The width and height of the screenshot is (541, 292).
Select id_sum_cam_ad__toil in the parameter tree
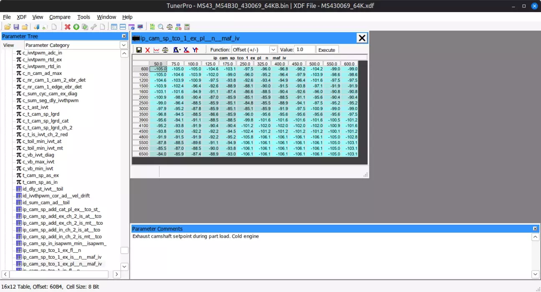46,203
